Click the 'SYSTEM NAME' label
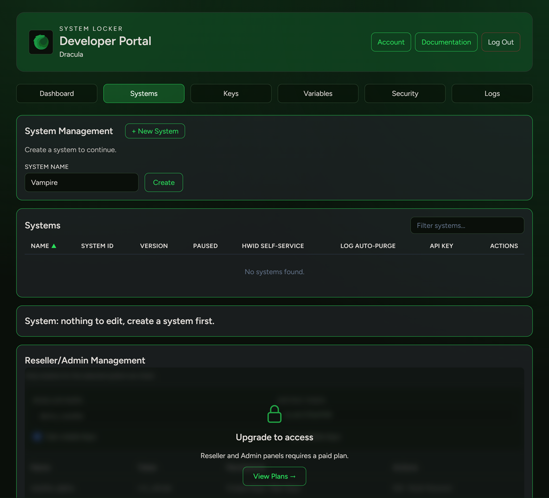Screen dimensions: 549x498 (46, 167)
